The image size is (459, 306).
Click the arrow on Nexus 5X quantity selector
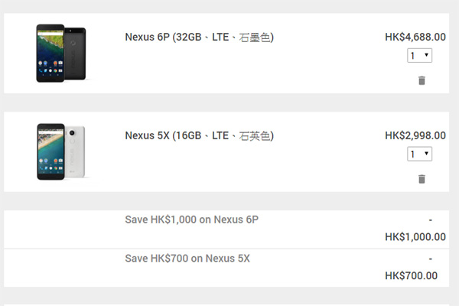(426, 154)
